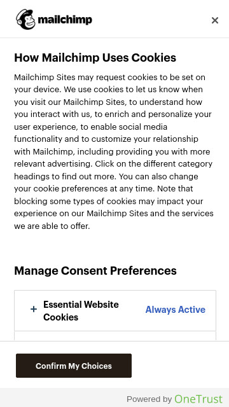Click the line beginning "relevant advertising"
Viewport: 229px width, 407px height.
click(113, 164)
